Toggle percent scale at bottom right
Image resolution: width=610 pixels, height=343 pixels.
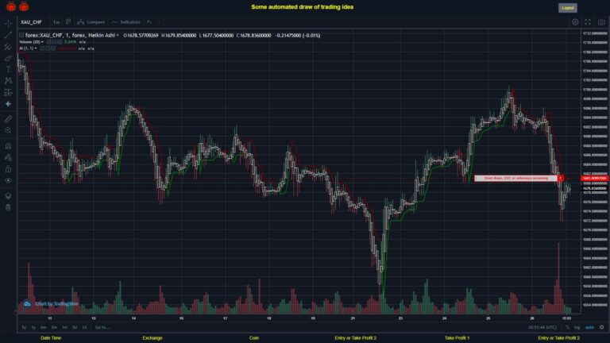[x=567, y=327]
